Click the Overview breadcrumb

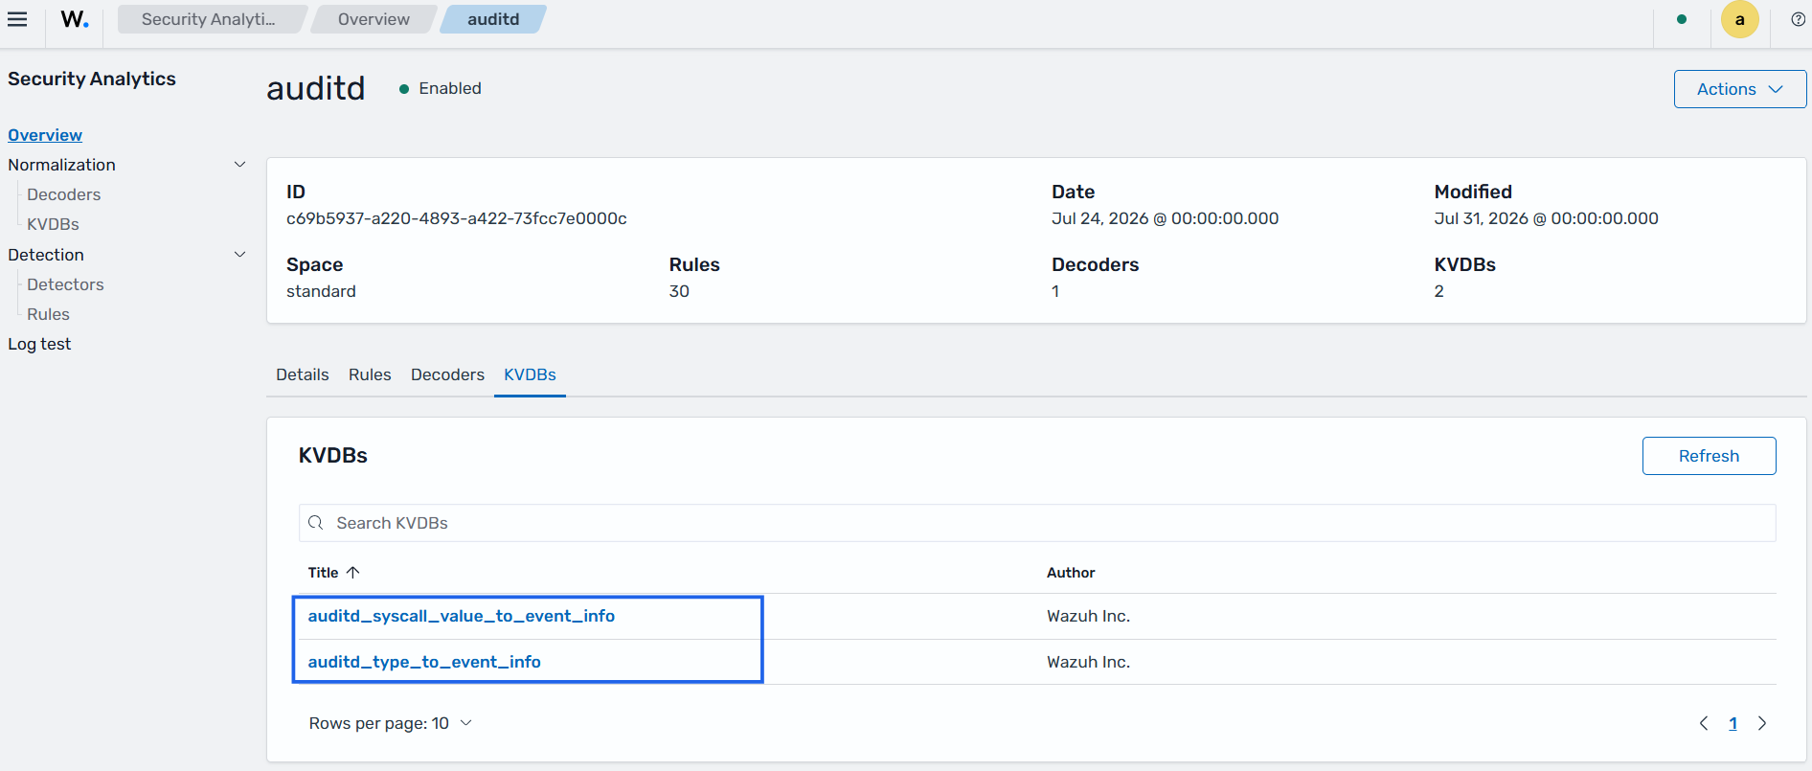tap(374, 19)
